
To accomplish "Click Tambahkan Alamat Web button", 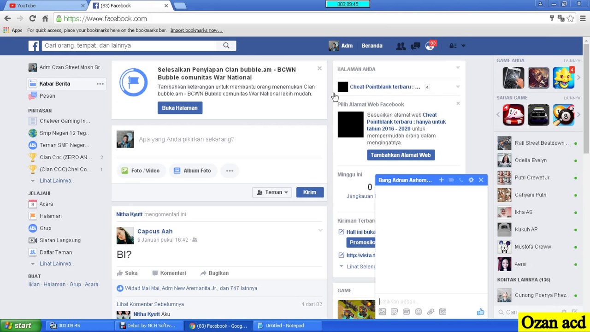I will pyautogui.click(x=401, y=155).
